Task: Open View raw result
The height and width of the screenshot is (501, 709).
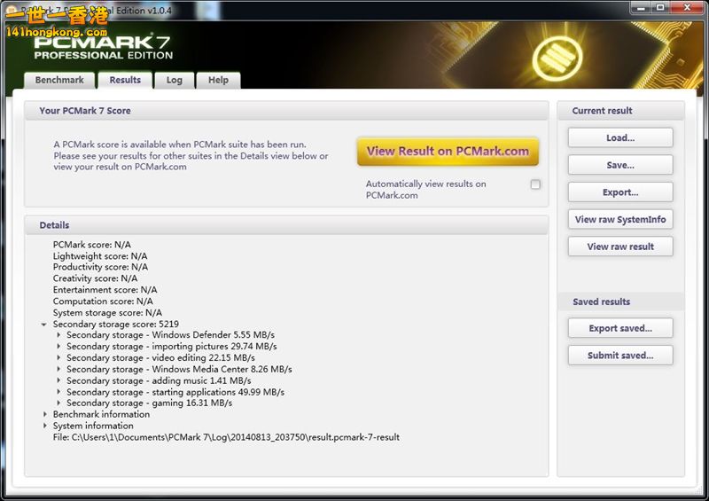Action: tap(620, 247)
